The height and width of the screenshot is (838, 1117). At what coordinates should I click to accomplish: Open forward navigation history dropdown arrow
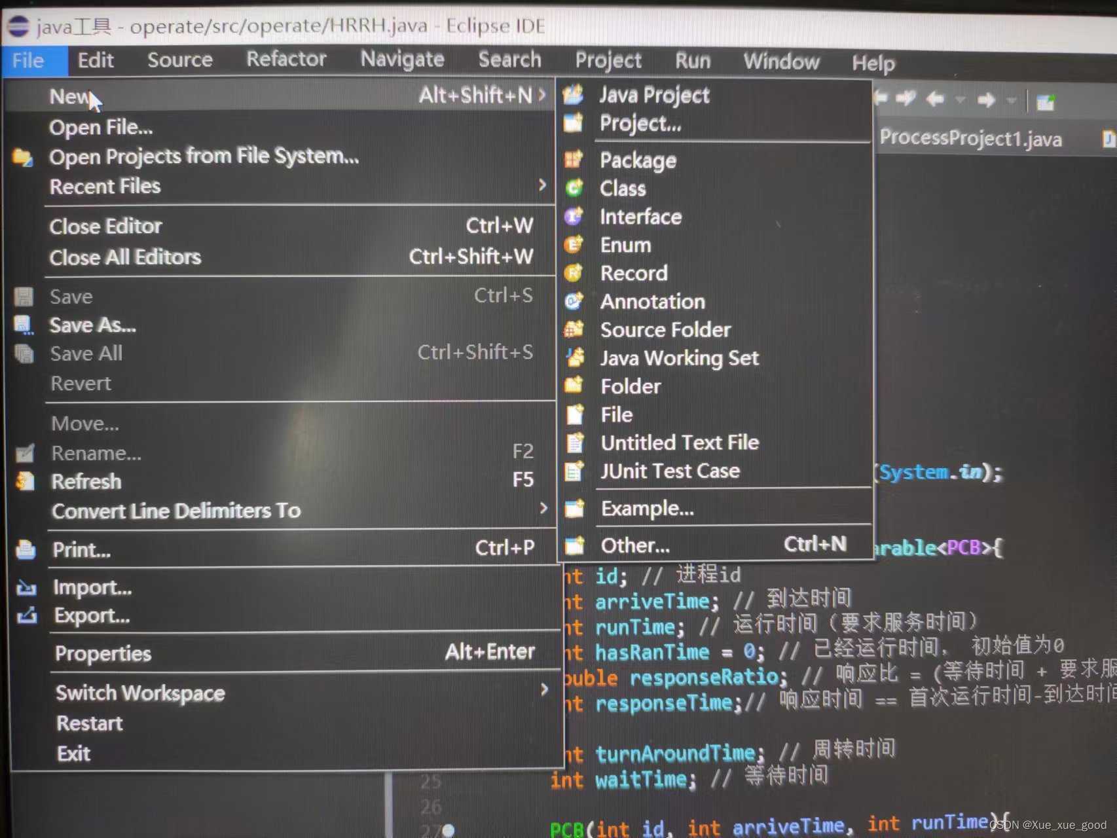tap(1012, 100)
